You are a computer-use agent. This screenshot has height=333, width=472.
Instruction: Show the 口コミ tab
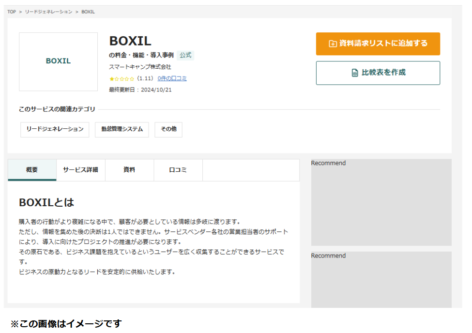[178, 170]
